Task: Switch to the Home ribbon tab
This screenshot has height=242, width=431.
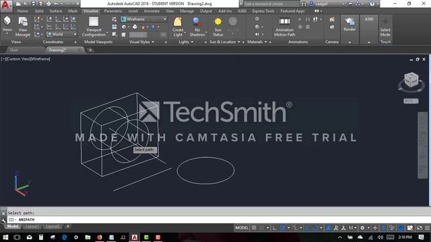Action: (x=22, y=11)
